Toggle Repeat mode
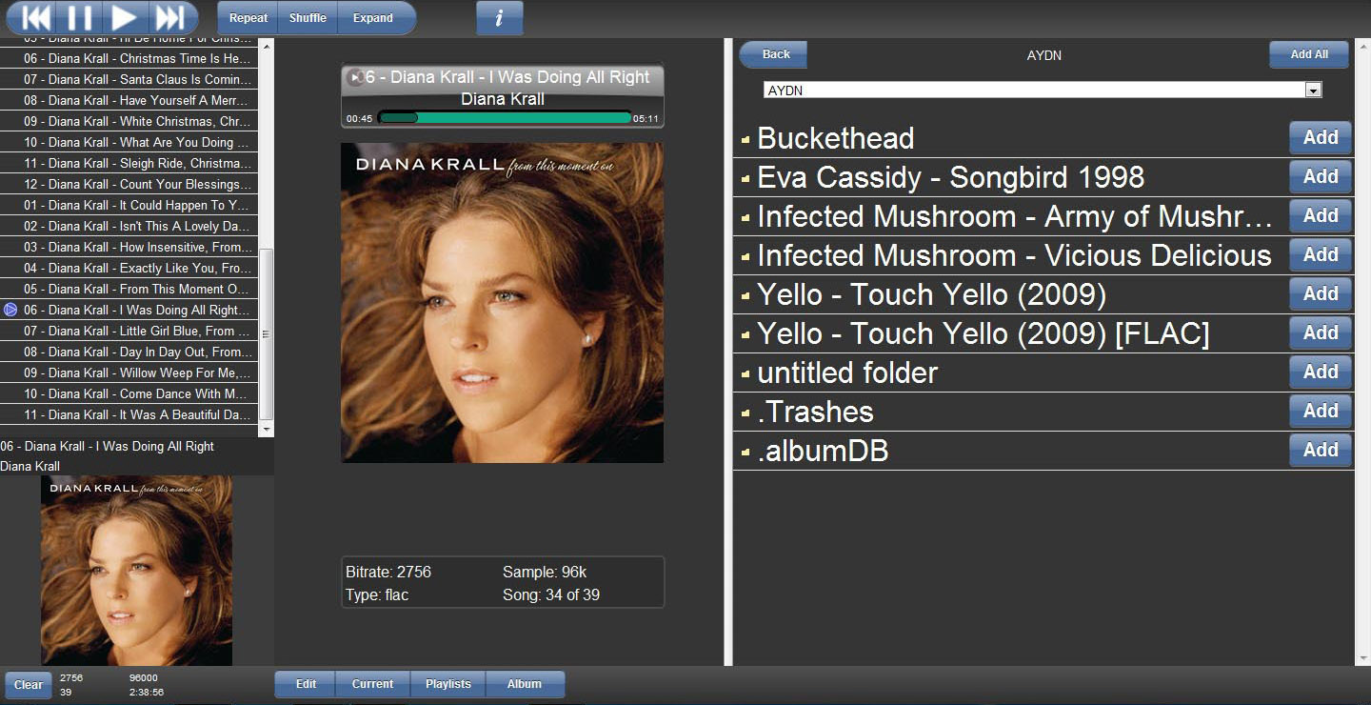This screenshot has height=705, width=1371. [x=248, y=18]
